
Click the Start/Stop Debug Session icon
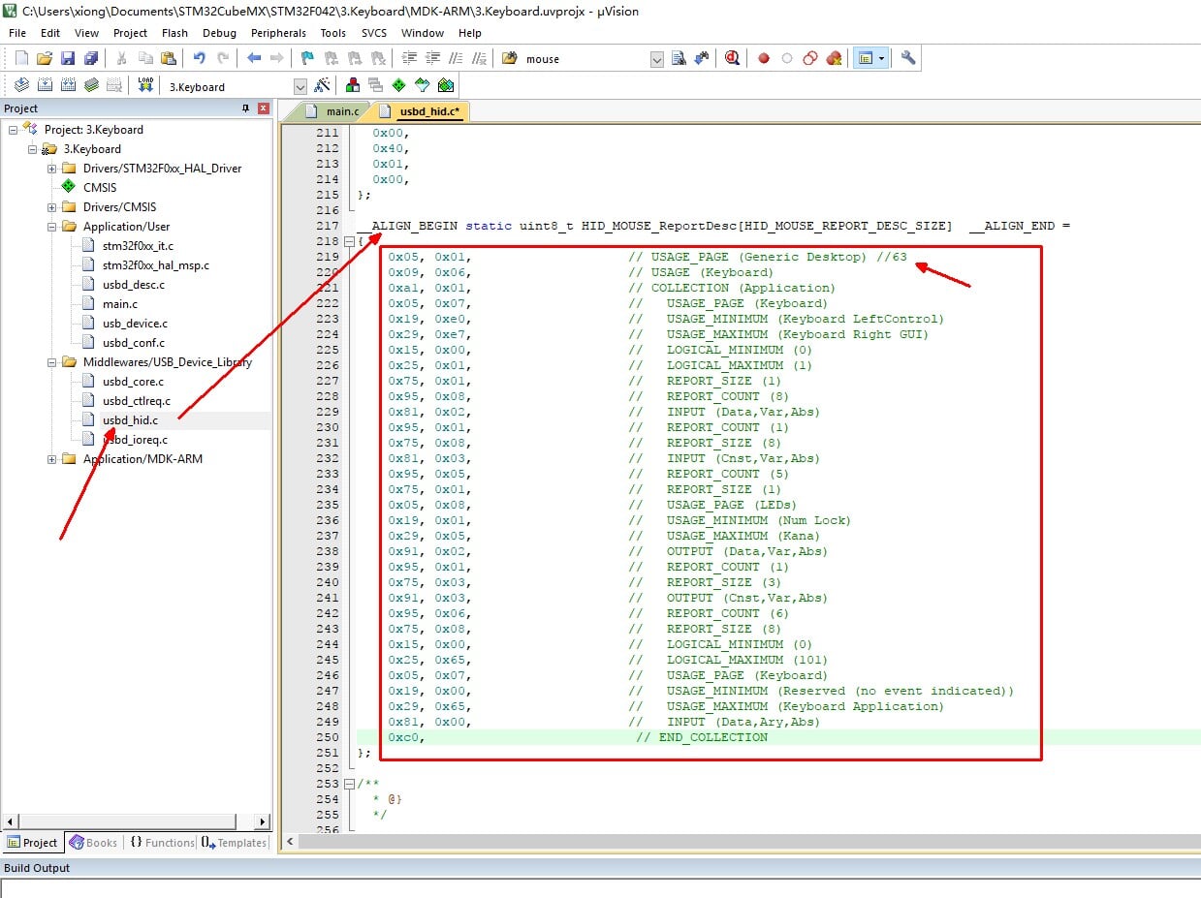(732, 59)
